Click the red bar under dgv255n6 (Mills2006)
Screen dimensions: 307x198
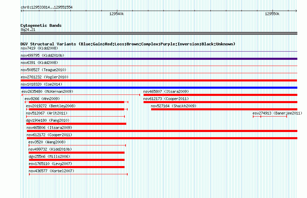[x=77, y=160]
